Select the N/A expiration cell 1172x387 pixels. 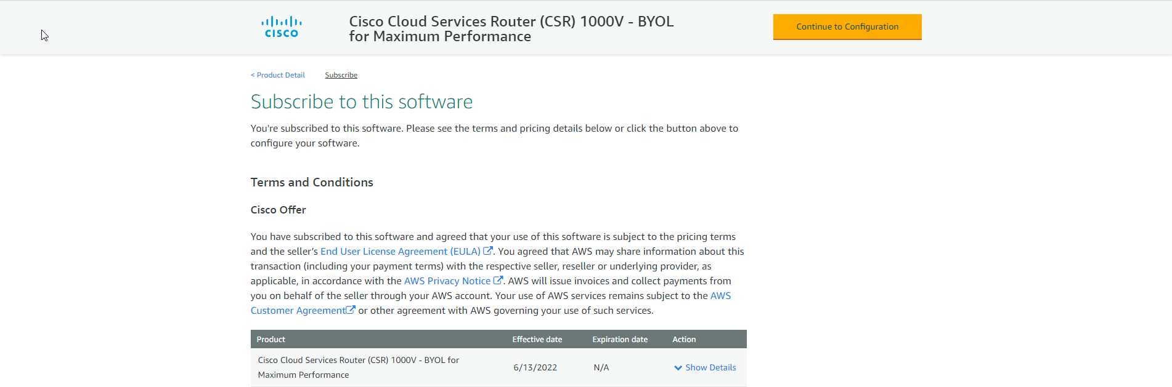point(601,368)
